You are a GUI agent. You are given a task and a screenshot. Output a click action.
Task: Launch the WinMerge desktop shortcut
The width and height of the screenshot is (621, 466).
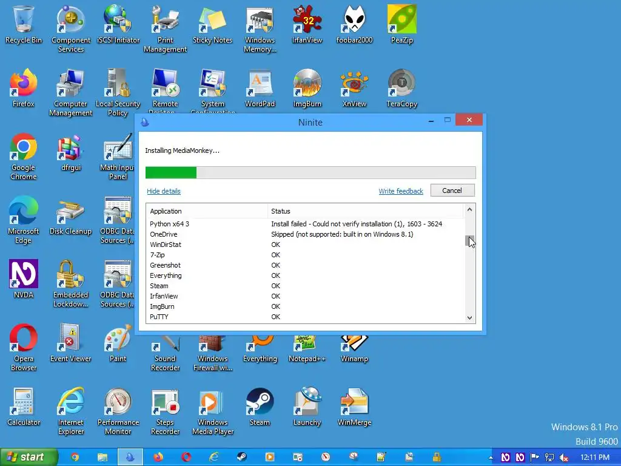point(354,407)
